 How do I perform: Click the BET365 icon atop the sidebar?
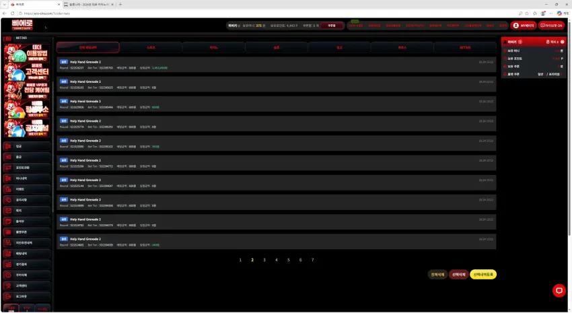coord(8,38)
